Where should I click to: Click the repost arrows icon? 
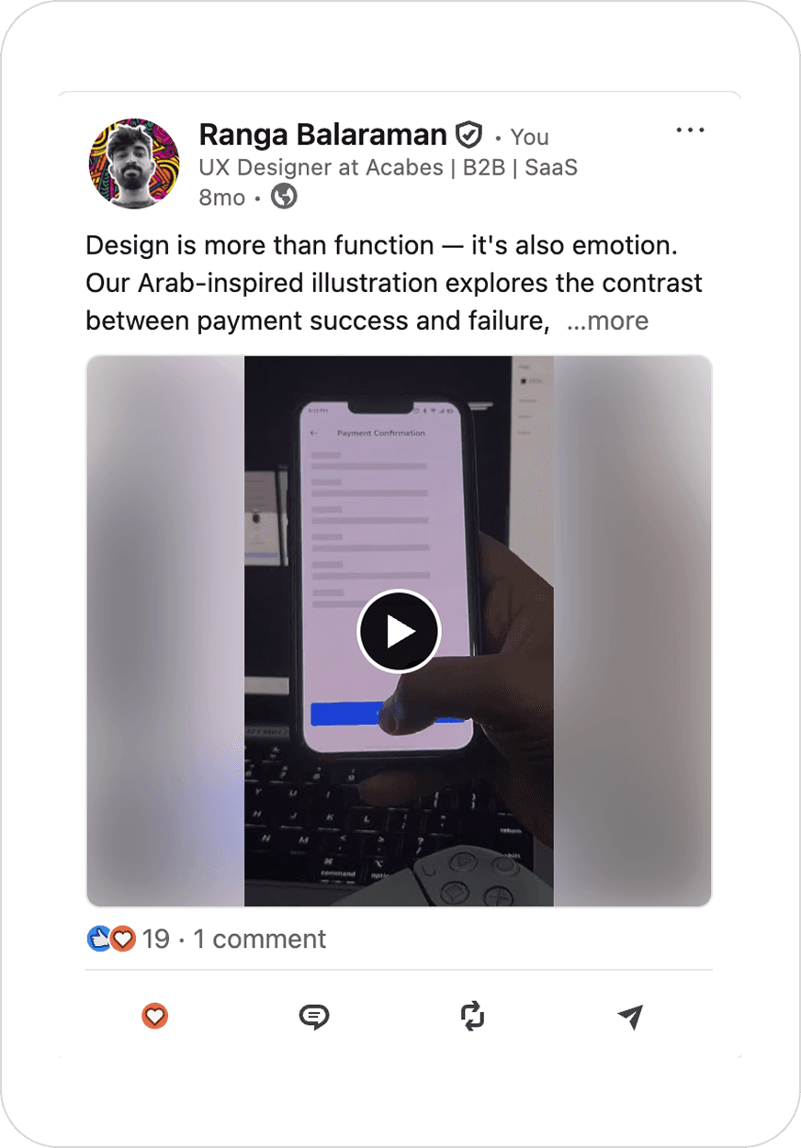click(472, 1016)
